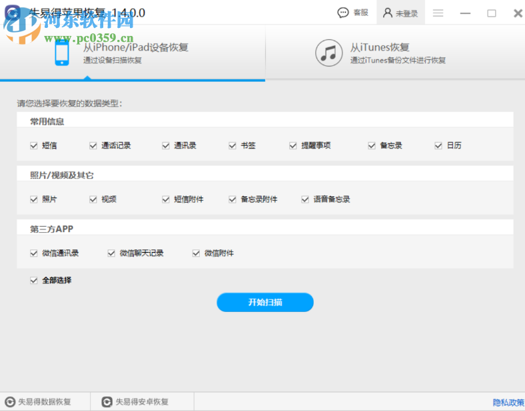Toggle the 通讯录 checkbox

point(166,146)
